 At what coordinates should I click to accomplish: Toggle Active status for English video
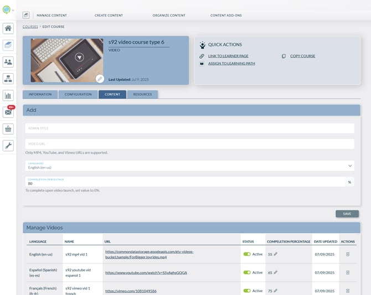[247, 254]
